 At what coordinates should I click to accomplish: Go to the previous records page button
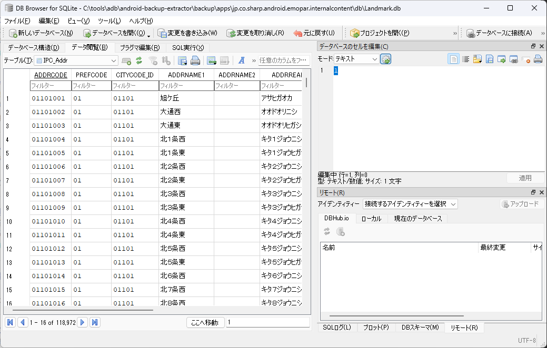(23, 322)
